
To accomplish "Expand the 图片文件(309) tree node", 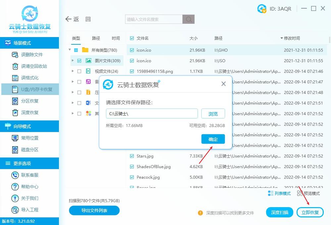I will pos(72,60).
